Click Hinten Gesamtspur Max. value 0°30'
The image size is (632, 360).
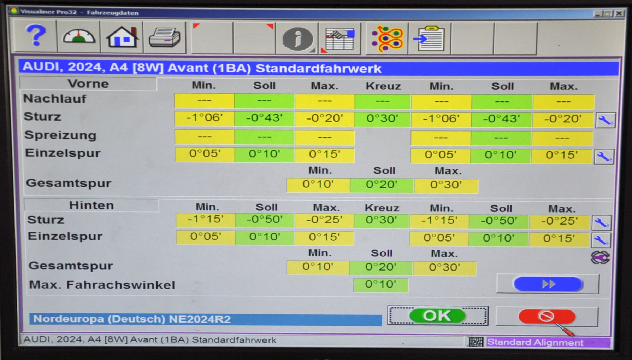444,268
